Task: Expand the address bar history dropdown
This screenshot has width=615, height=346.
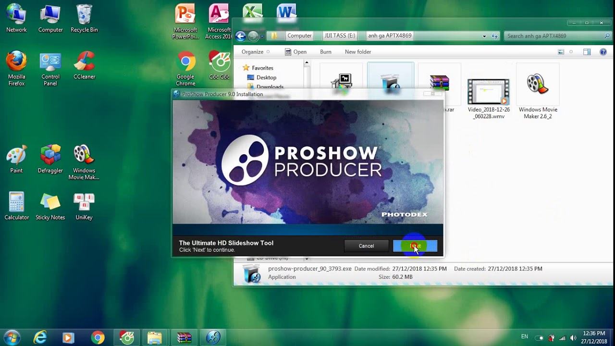Action: coord(484,36)
